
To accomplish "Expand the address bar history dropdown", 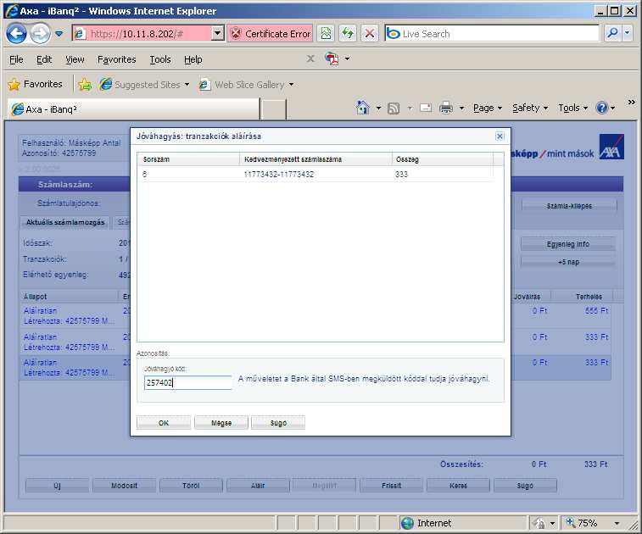I will [218, 34].
